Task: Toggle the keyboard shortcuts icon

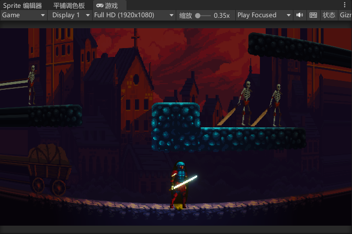Action: pos(313,15)
